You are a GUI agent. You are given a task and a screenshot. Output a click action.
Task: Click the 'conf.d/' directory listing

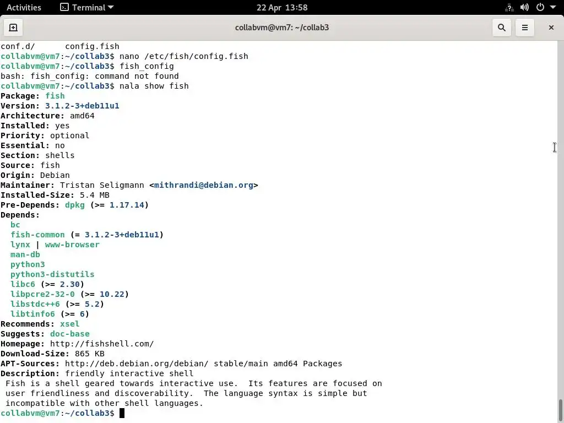(x=18, y=46)
